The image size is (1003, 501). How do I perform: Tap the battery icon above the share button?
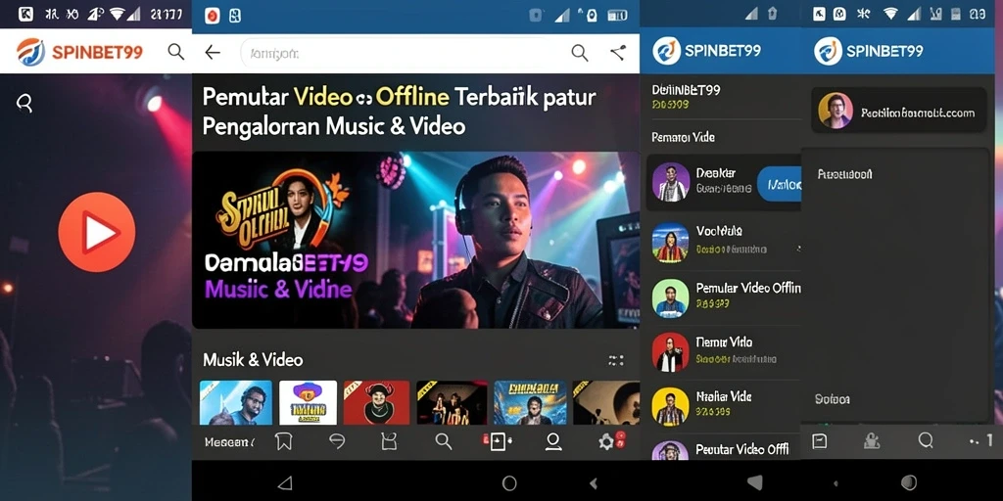tap(617, 16)
